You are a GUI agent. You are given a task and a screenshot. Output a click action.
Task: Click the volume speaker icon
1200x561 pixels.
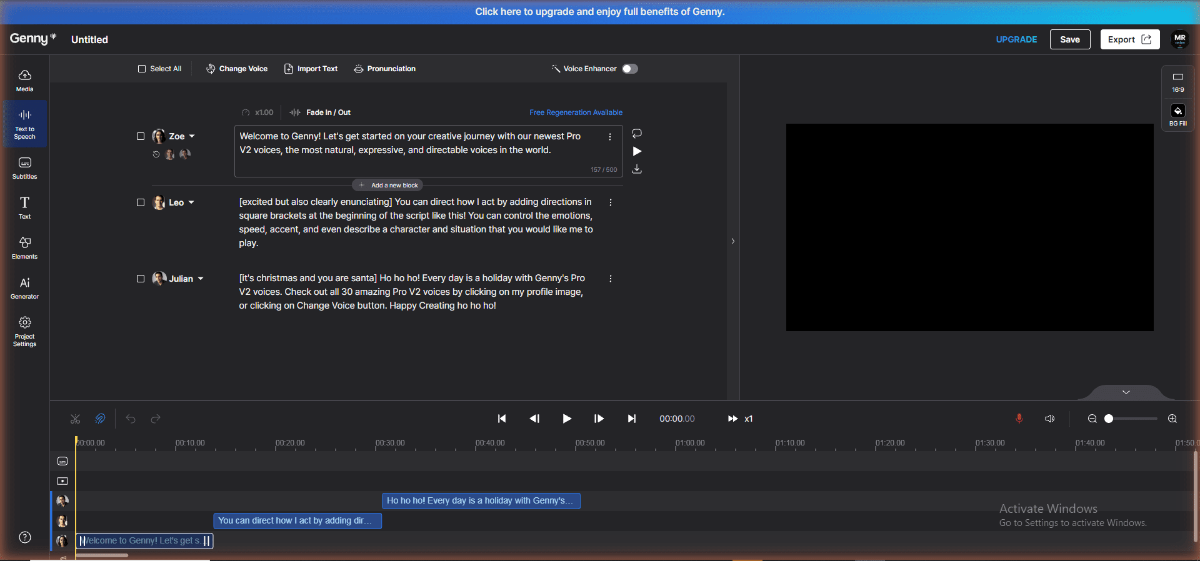(x=1050, y=419)
